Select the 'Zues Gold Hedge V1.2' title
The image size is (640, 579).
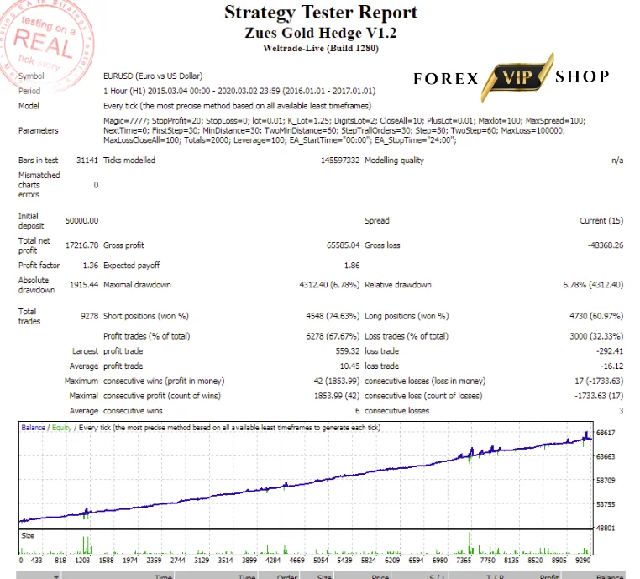(x=321, y=33)
